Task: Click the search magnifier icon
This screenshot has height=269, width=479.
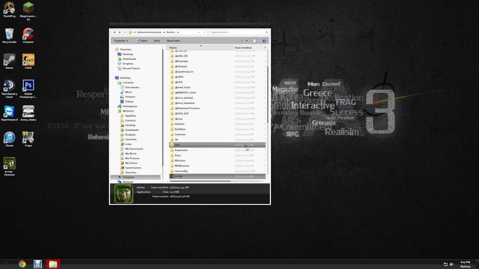Action: click(266, 32)
